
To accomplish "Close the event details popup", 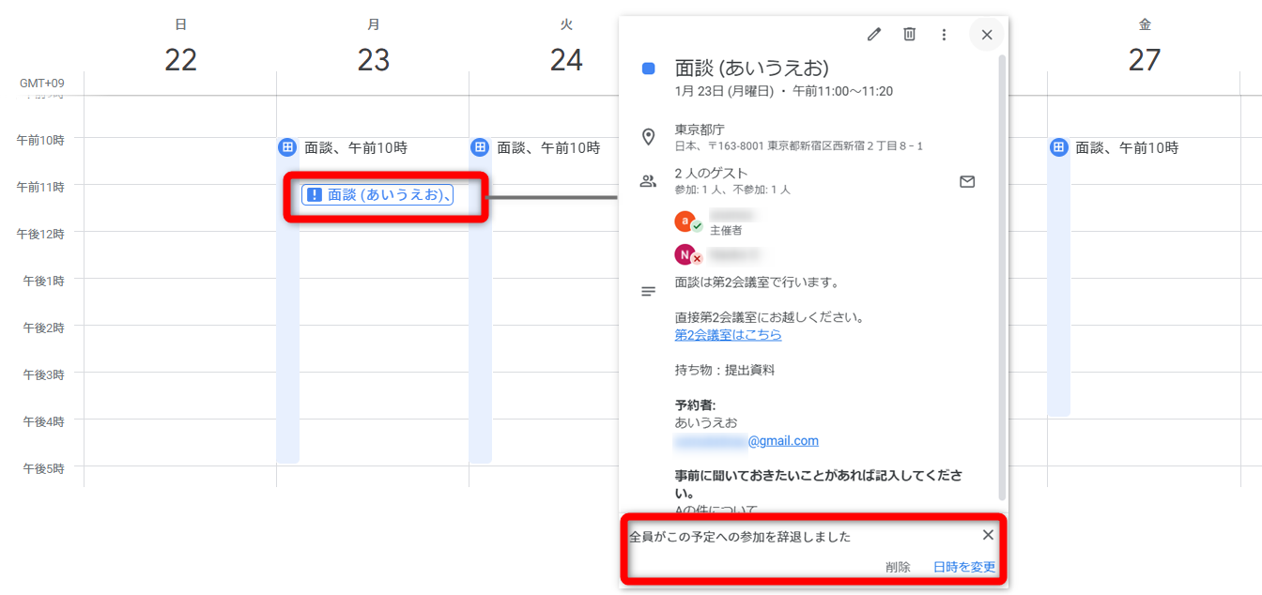I will [x=986, y=35].
